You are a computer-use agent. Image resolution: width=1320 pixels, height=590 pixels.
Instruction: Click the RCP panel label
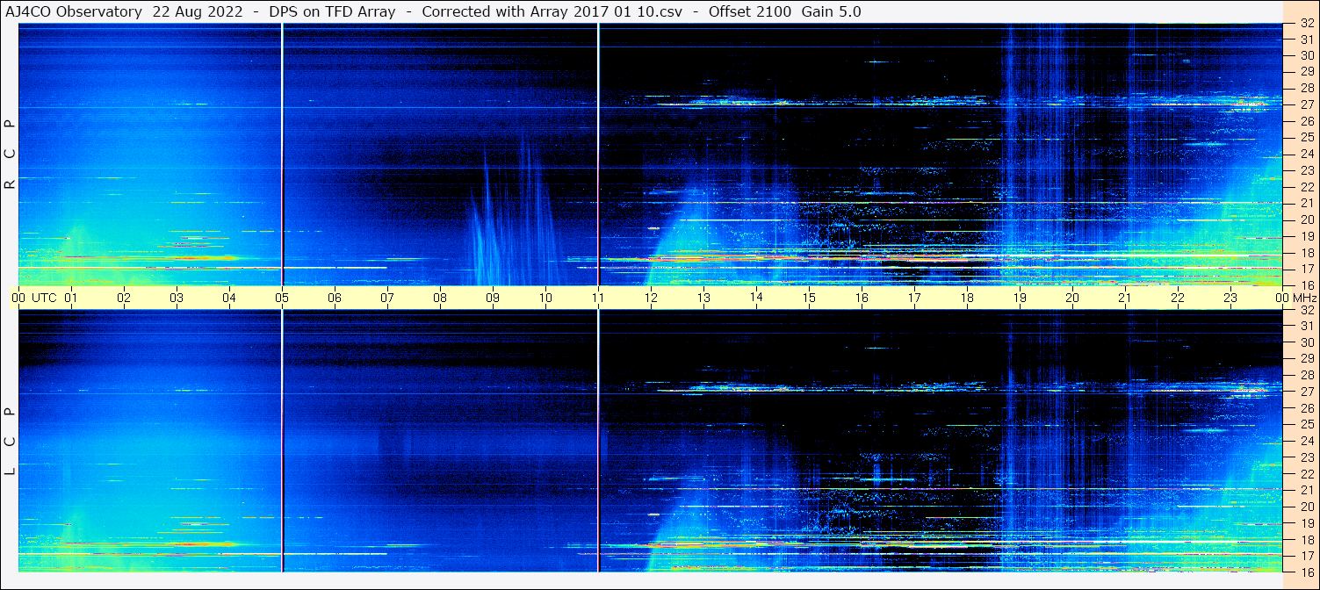click(10, 154)
